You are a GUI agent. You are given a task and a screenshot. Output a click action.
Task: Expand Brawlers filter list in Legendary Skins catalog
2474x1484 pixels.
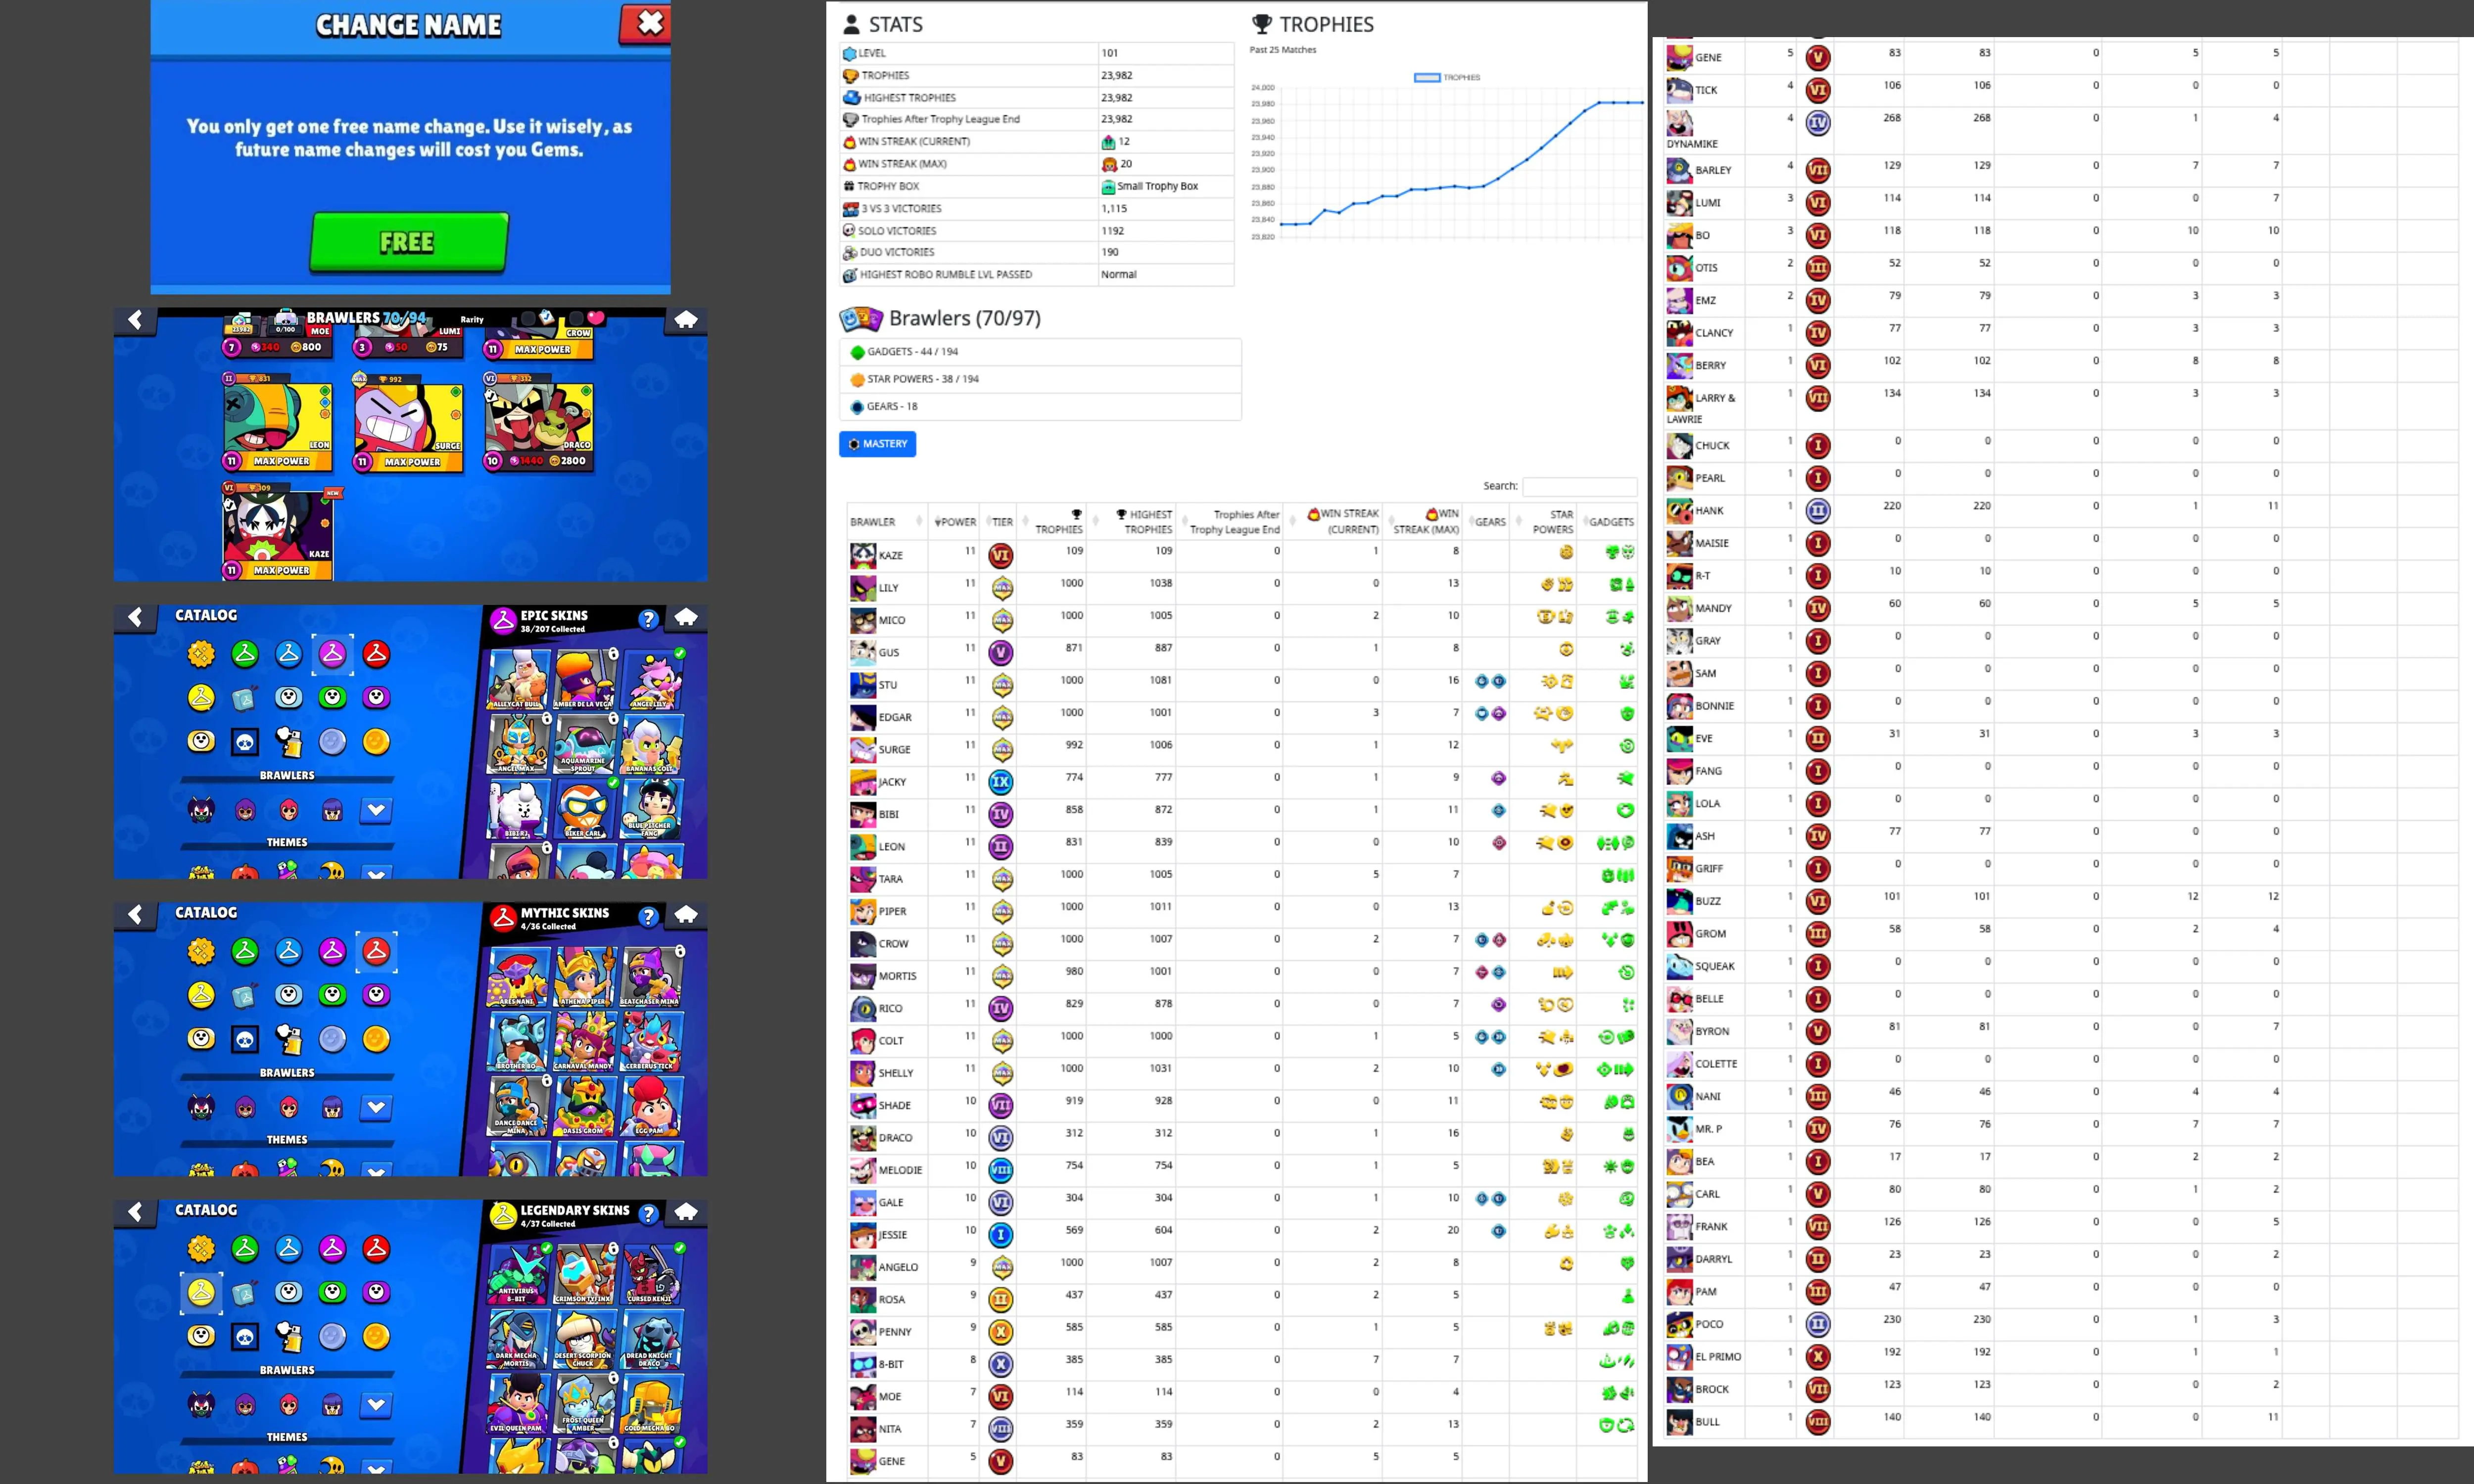376,1405
